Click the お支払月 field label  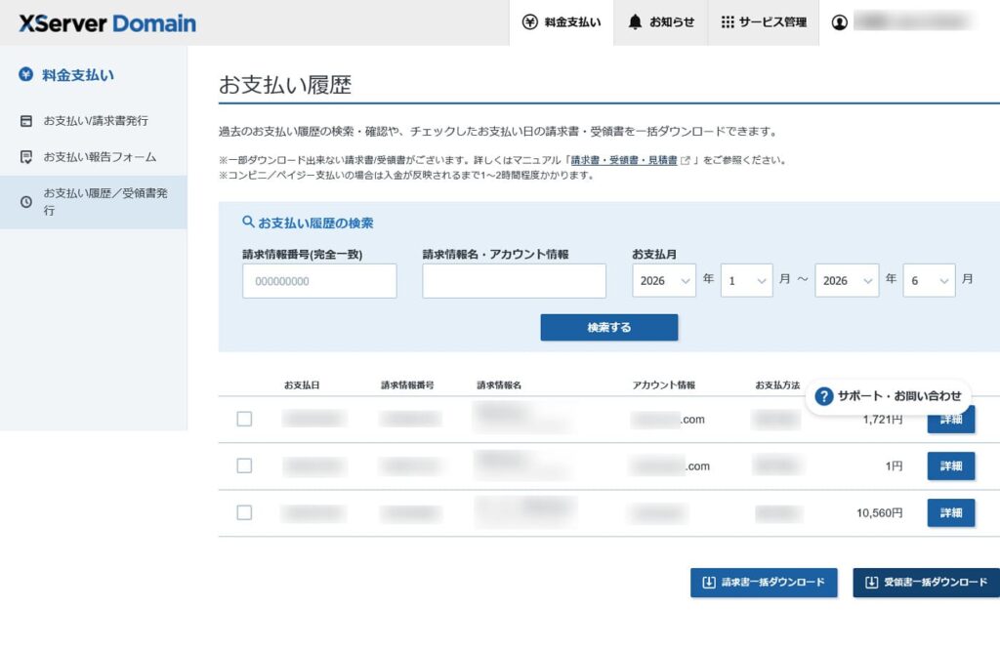click(x=654, y=254)
